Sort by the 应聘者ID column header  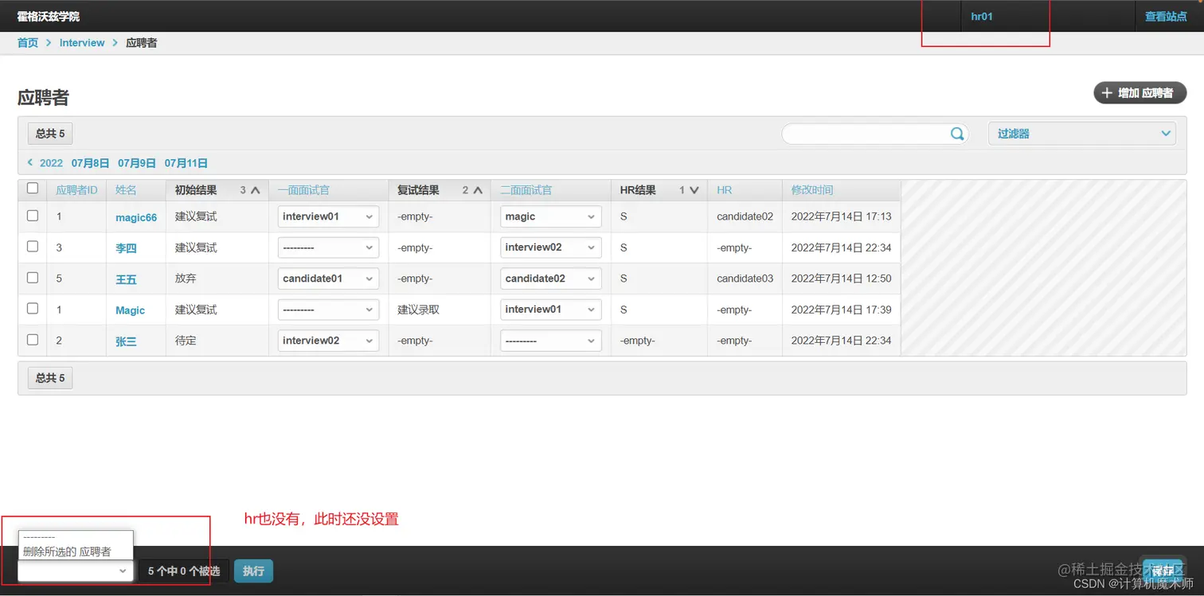click(x=76, y=190)
